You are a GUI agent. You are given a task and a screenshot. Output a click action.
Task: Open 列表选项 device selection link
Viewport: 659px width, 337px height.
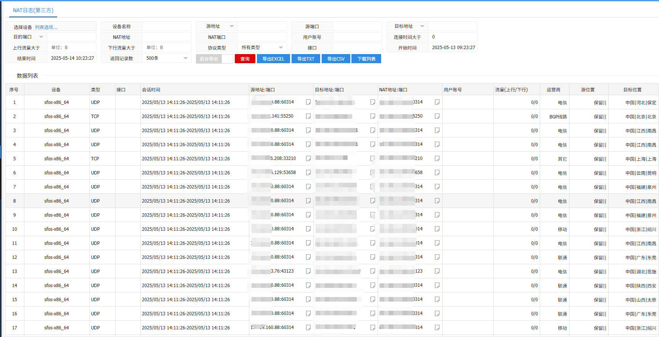click(46, 27)
